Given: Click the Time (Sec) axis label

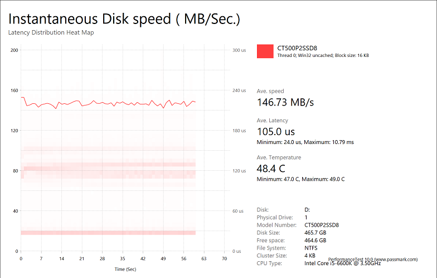Looking at the screenshot, I should tap(125, 269).
